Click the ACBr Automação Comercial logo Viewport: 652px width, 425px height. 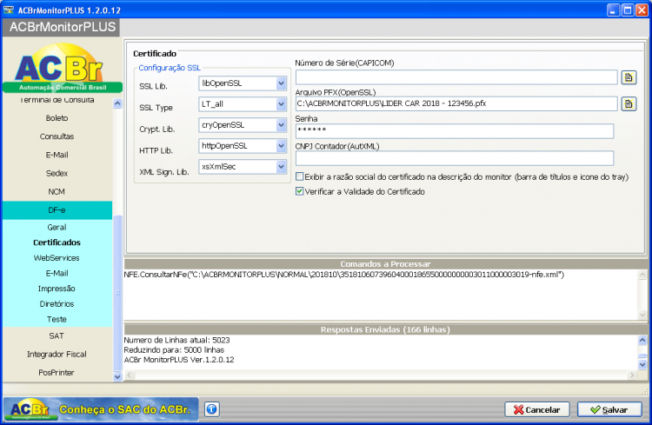pyautogui.click(x=63, y=68)
